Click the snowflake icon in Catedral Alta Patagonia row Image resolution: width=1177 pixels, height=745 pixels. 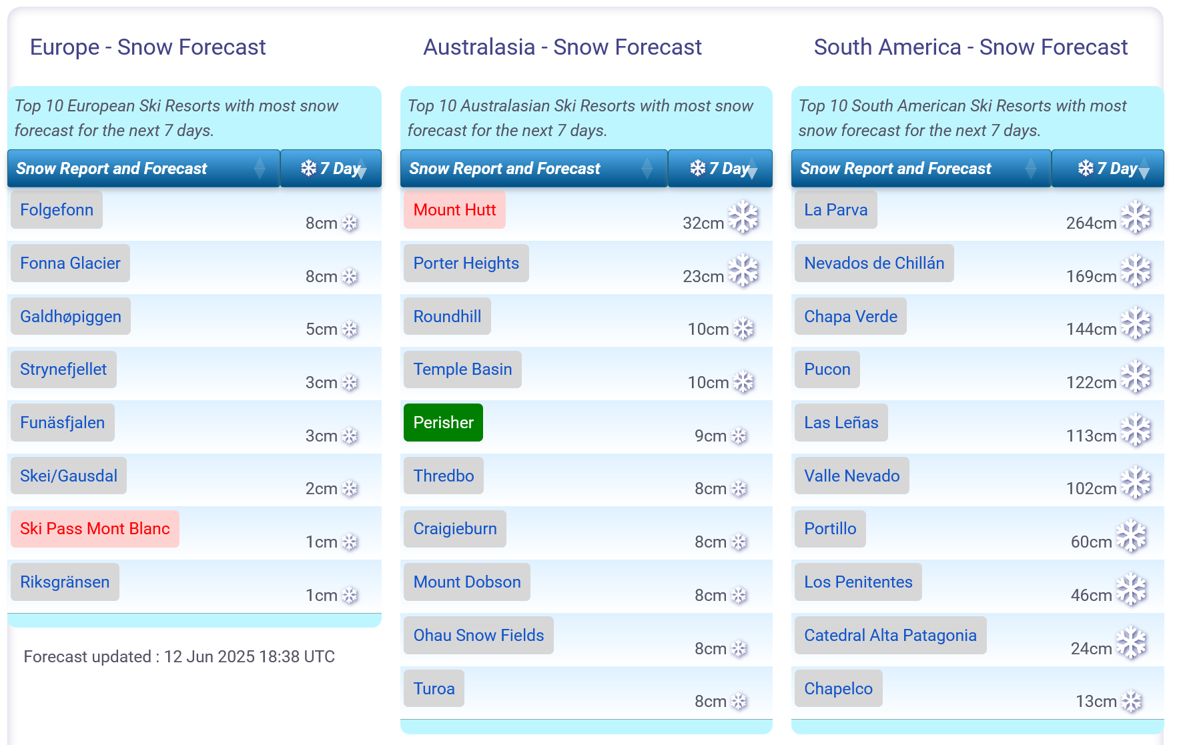1131,643
